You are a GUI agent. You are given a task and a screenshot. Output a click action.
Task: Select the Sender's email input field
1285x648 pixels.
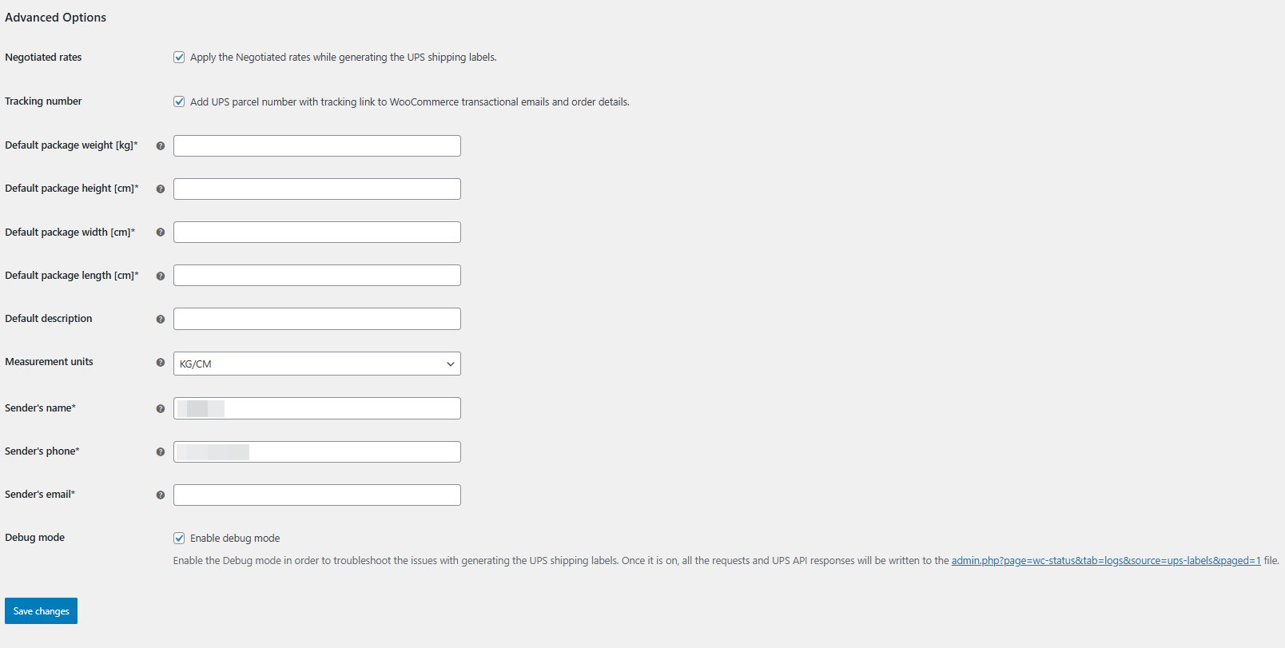tap(316, 495)
